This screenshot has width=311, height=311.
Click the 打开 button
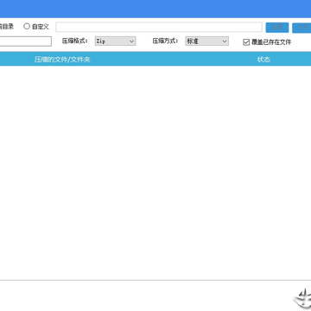pyautogui.click(x=301, y=28)
